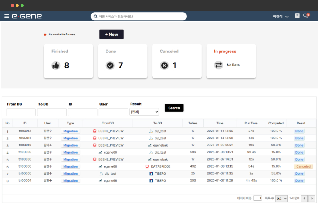Click the X icon in Canceled card
The height and width of the screenshot is (203, 318).
(164, 65)
